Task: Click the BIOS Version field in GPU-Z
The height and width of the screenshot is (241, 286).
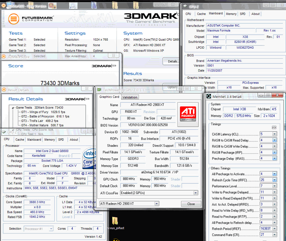Action: tap(148, 125)
